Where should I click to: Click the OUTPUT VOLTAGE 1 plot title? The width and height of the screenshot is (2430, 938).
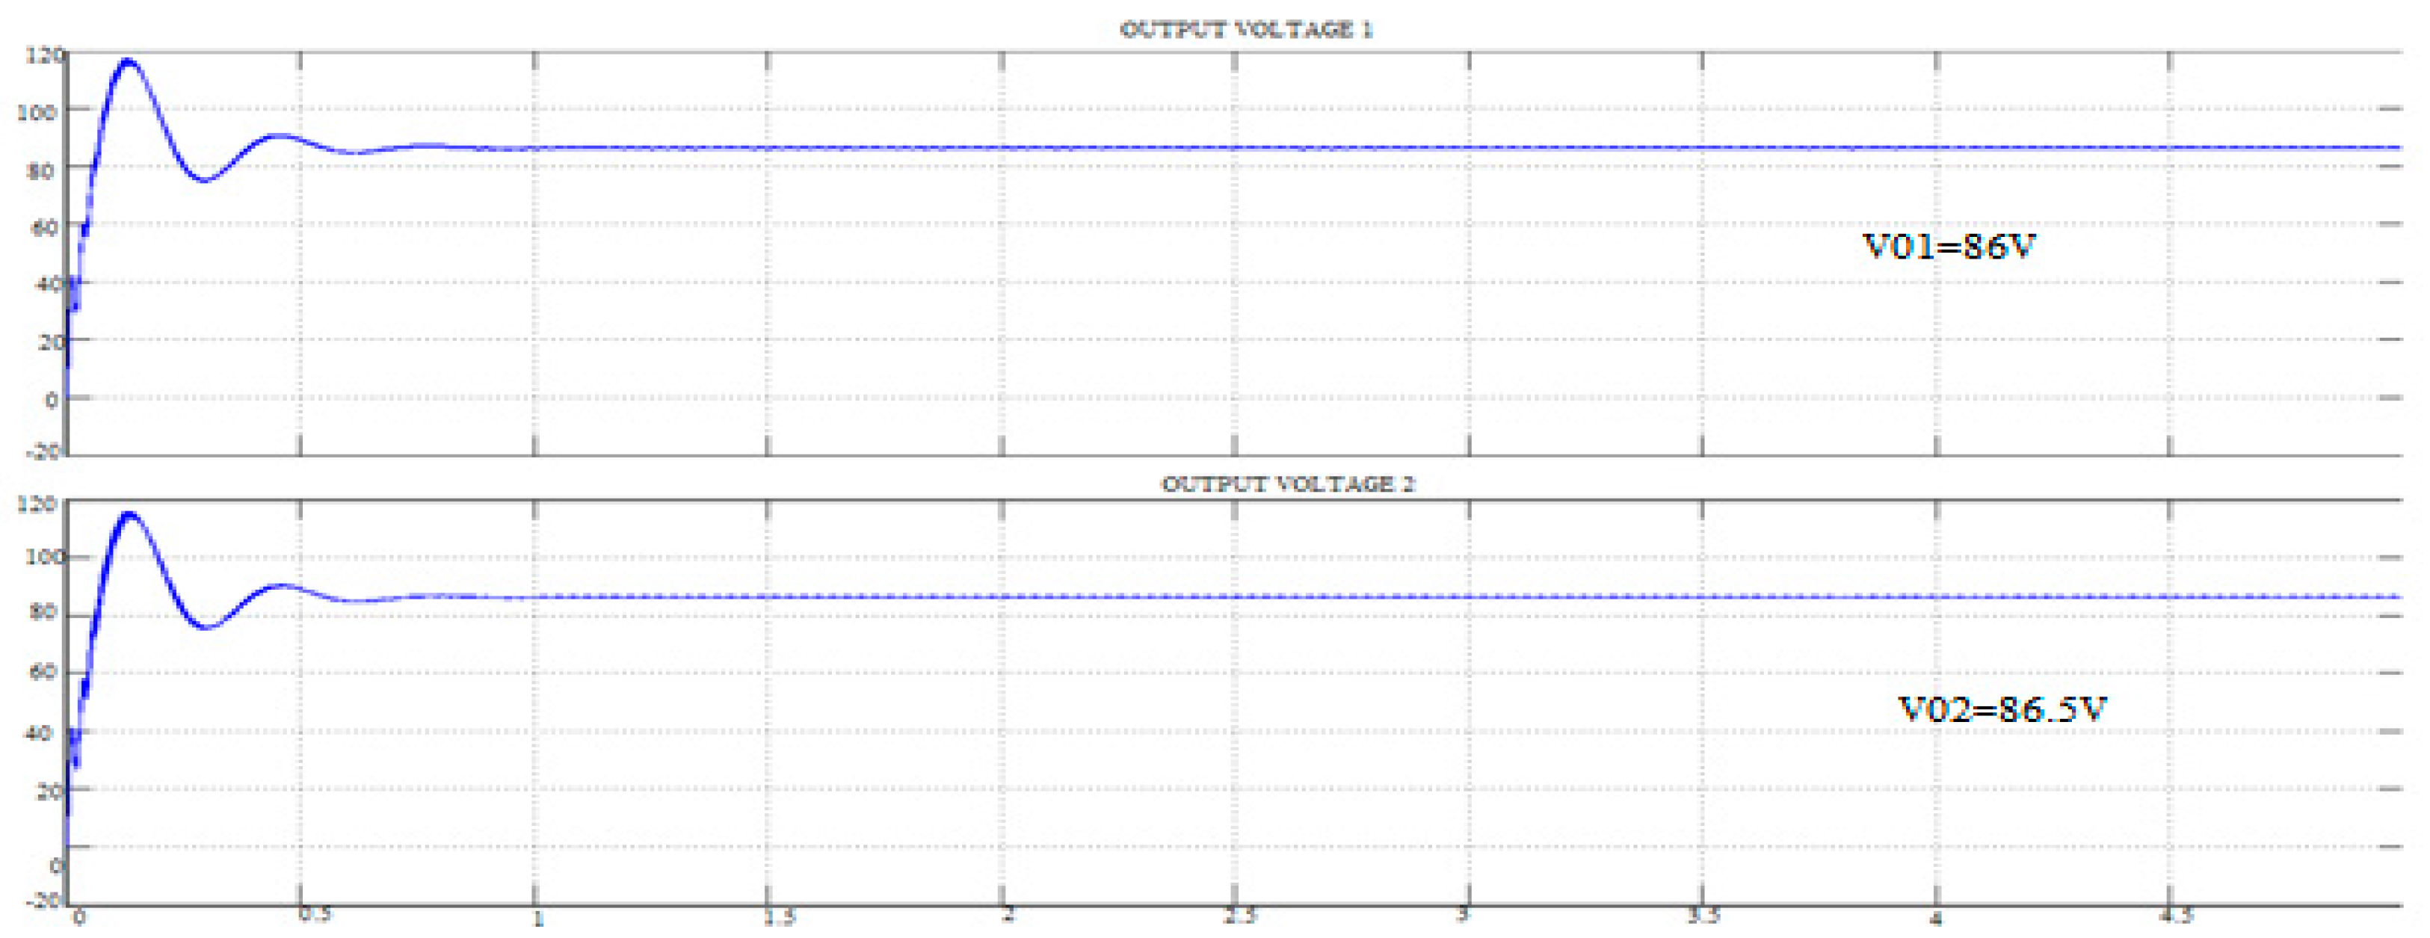click(x=1246, y=30)
